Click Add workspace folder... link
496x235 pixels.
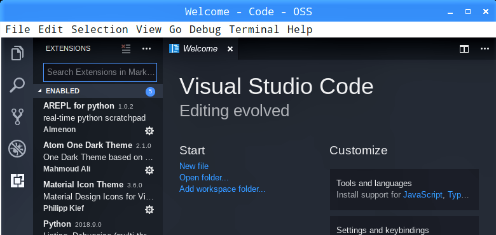click(x=223, y=189)
